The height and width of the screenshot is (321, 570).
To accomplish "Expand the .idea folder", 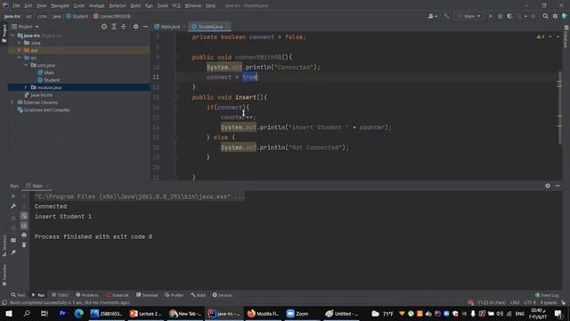I will click(x=19, y=43).
